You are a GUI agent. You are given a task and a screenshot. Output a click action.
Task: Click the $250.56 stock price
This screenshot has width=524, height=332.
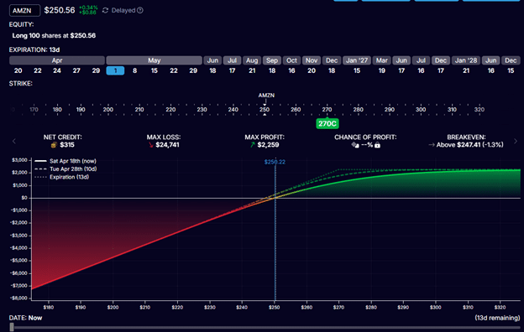pos(60,10)
